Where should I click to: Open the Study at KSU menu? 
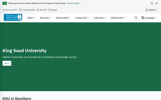(x=63, y=18)
